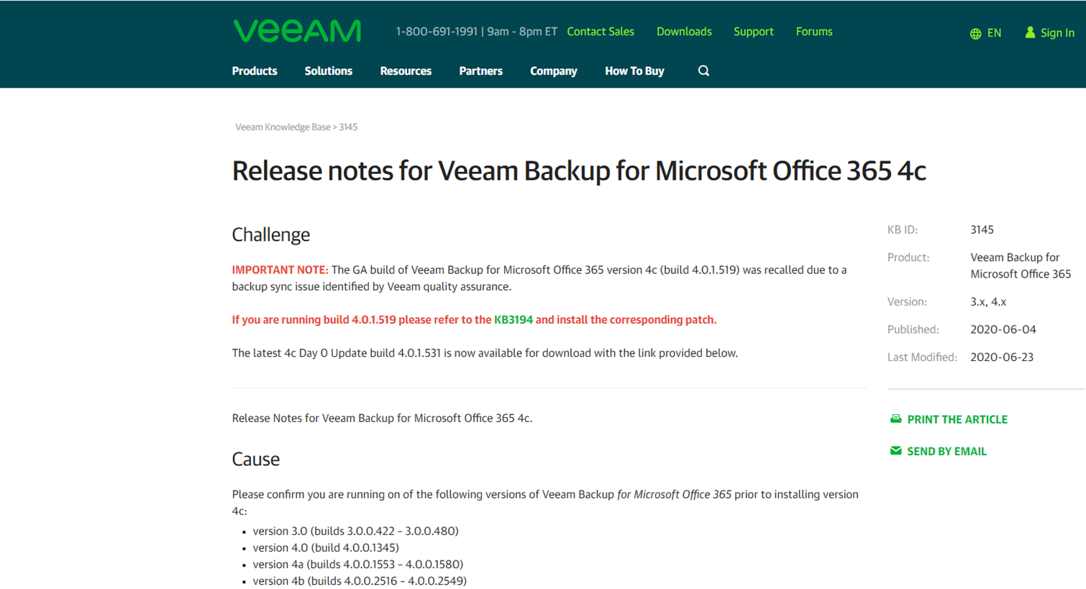The width and height of the screenshot is (1086, 589).
Task: Click the Sign In link text
Action: coord(1057,33)
